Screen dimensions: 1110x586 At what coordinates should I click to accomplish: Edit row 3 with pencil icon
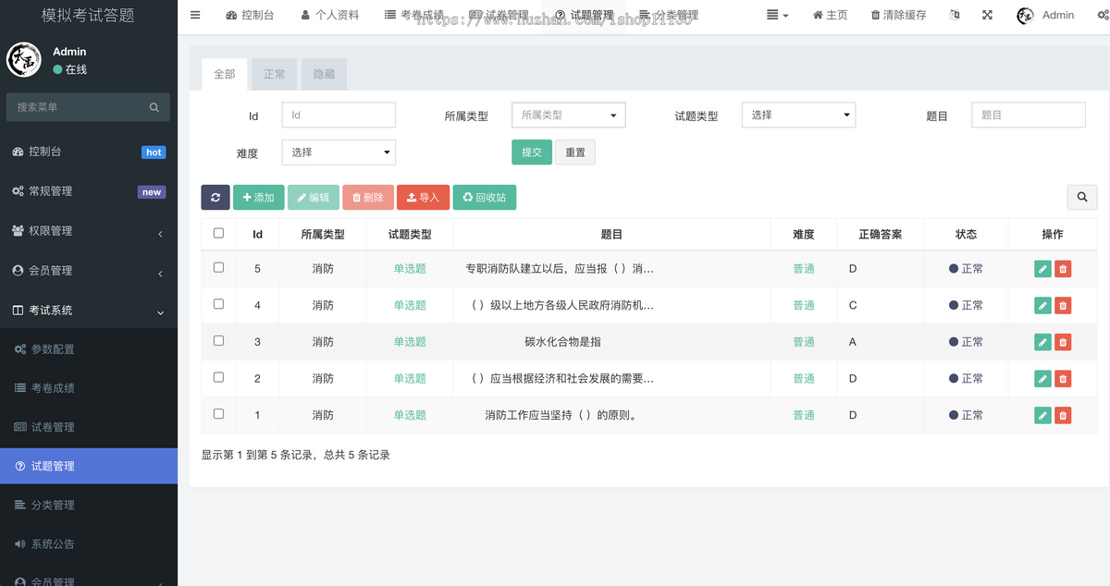[x=1042, y=342]
